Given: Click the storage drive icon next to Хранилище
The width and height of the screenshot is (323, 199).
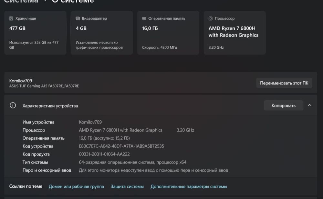Looking at the screenshot, I should coord(11,19).
